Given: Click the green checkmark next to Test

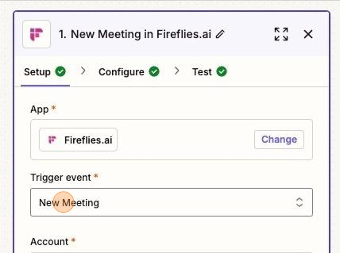Looking at the screenshot, I should tap(221, 72).
